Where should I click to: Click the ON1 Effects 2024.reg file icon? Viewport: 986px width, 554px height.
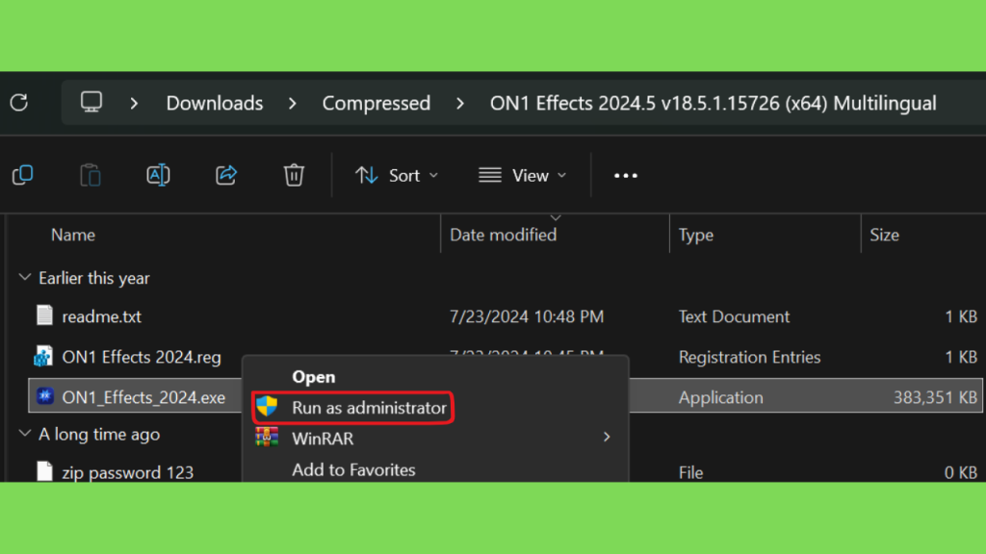point(43,356)
